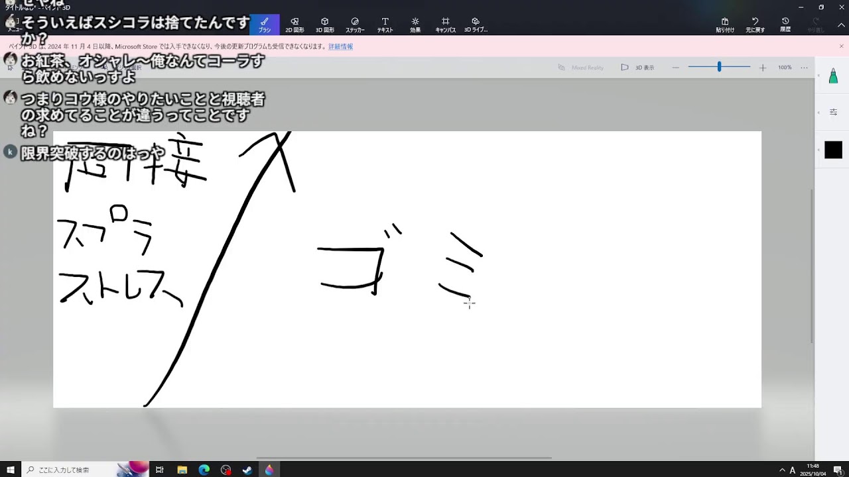Open the 2D shapes (2D 図形) tab
Image resolution: width=849 pixels, height=477 pixels.
(294, 25)
